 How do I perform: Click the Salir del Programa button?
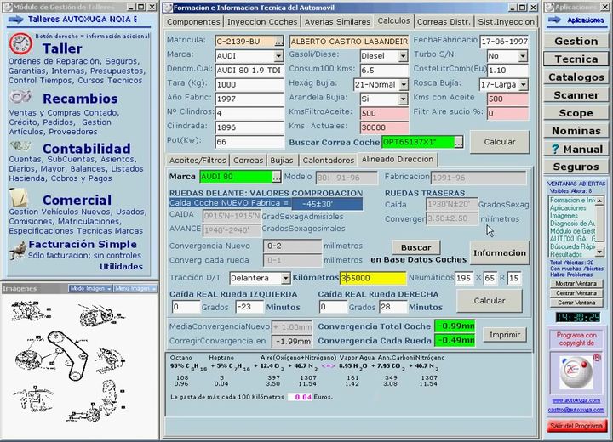[576, 426]
